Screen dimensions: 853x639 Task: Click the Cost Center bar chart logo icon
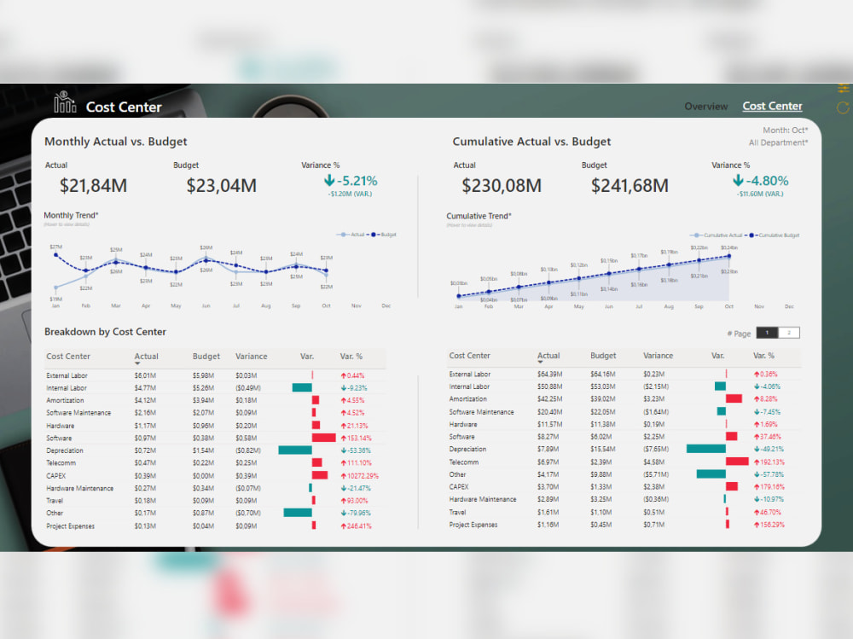(x=65, y=102)
